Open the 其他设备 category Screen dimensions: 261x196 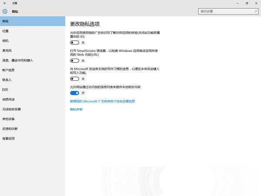33,119
